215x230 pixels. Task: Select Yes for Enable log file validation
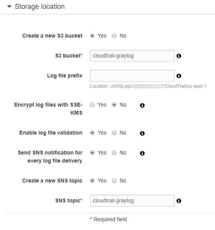click(x=92, y=133)
